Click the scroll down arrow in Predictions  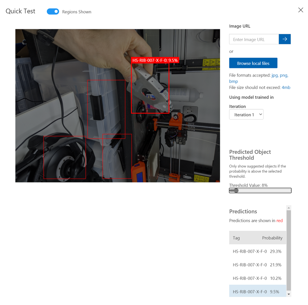(289, 294)
